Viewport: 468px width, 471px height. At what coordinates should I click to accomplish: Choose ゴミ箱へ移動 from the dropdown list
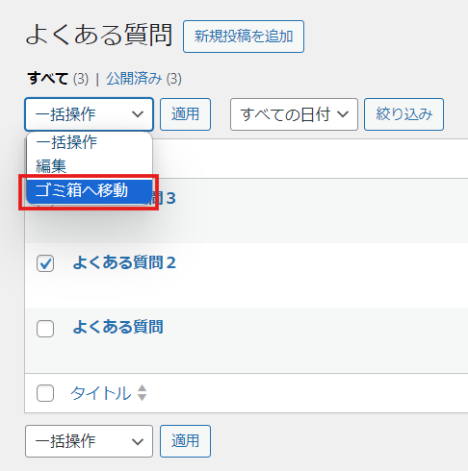coord(90,191)
